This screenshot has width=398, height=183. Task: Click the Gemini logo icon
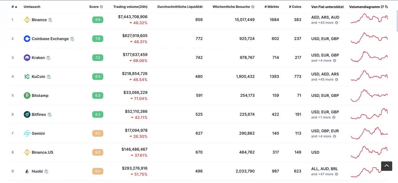coord(27,134)
